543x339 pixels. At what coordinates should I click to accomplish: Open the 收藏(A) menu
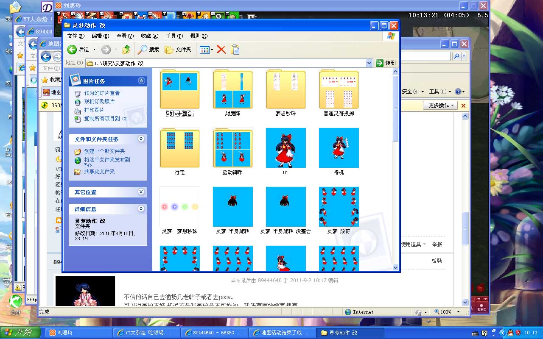coord(150,36)
